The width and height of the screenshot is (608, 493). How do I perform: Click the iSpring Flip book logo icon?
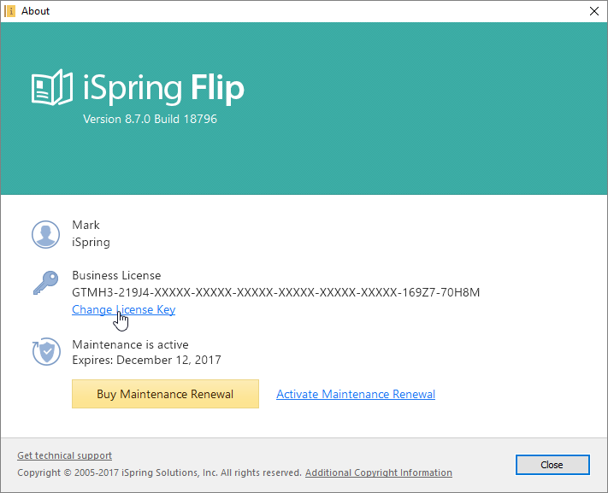(x=52, y=88)
